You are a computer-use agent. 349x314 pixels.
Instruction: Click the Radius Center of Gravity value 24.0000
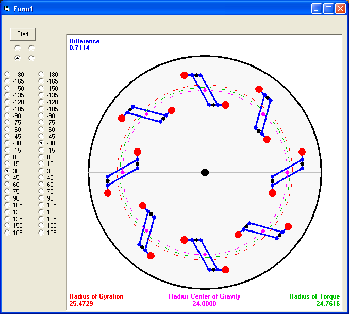click(x=204, y=303)
